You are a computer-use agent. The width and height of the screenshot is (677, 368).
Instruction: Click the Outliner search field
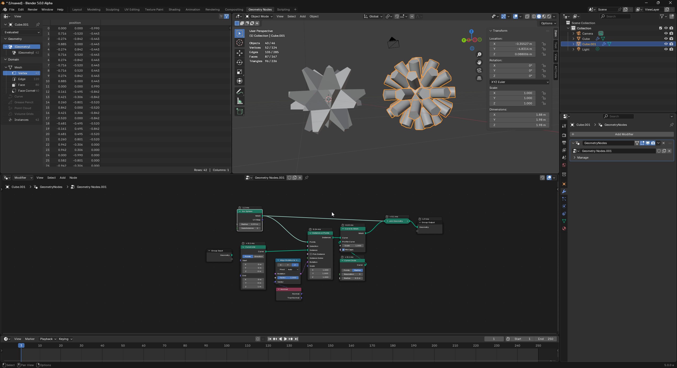tap(615, 16)
